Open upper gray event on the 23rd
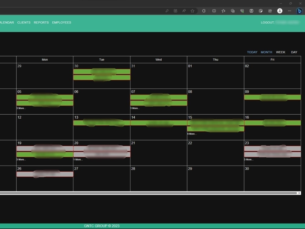The image size is (305, 229). (x=272, y=149)
